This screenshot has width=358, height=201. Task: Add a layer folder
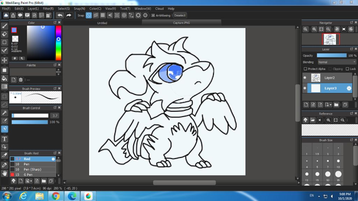point(336,105)
